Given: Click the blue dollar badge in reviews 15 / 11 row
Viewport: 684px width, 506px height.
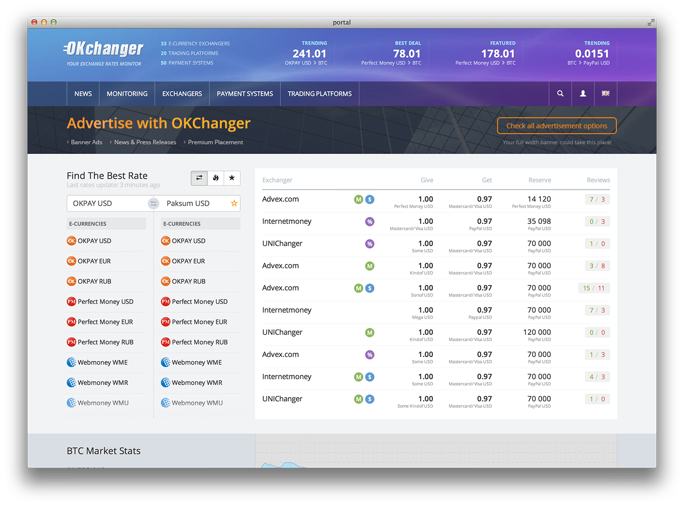Looking at the screenshot, I should pyautogui.click(x=370, y=288).
